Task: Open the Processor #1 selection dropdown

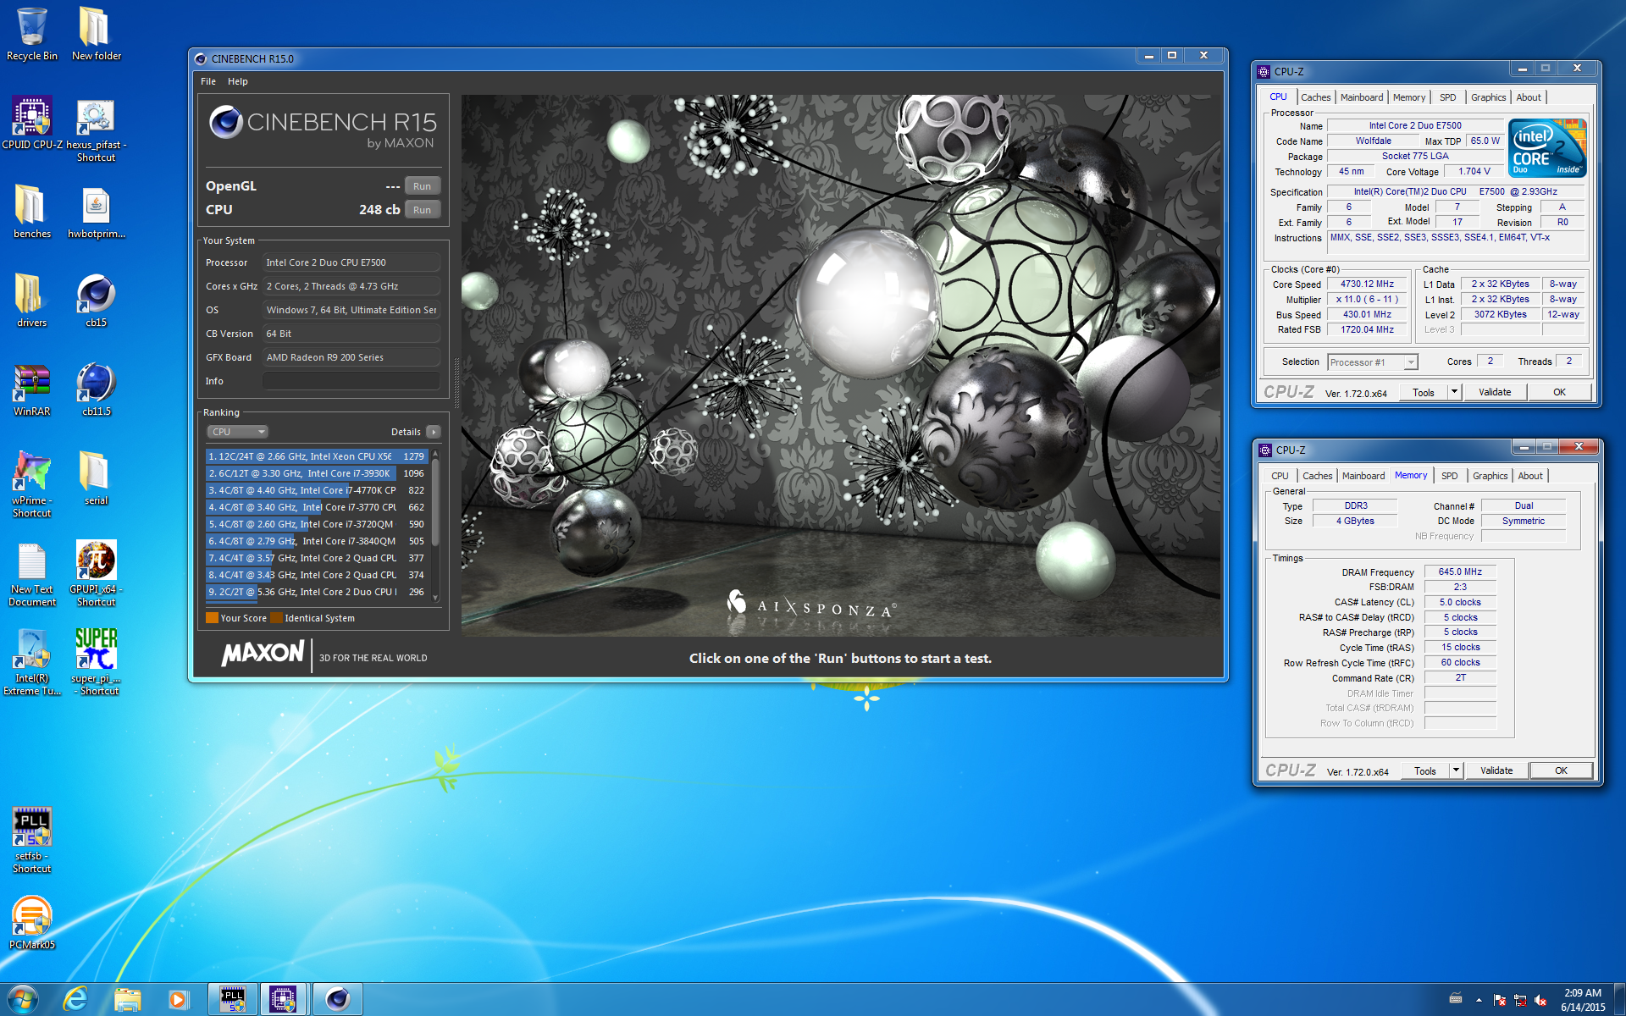Action: click(x=1372, y=362)
